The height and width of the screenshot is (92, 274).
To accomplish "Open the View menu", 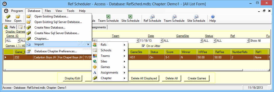I will tap(59, 11).
